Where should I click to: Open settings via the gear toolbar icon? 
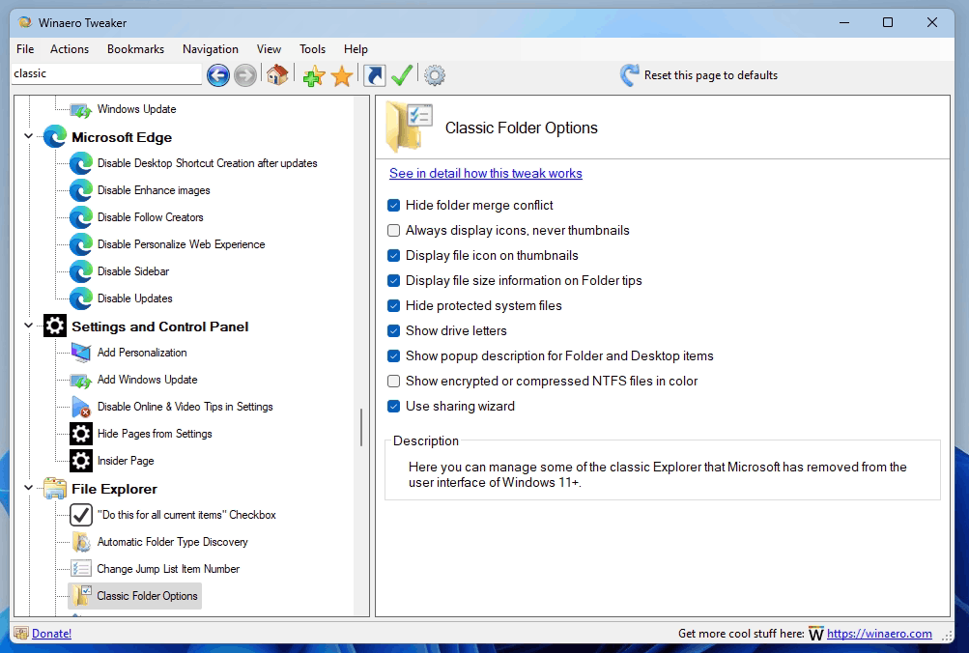pyautogui.click(x=435, y=75)
